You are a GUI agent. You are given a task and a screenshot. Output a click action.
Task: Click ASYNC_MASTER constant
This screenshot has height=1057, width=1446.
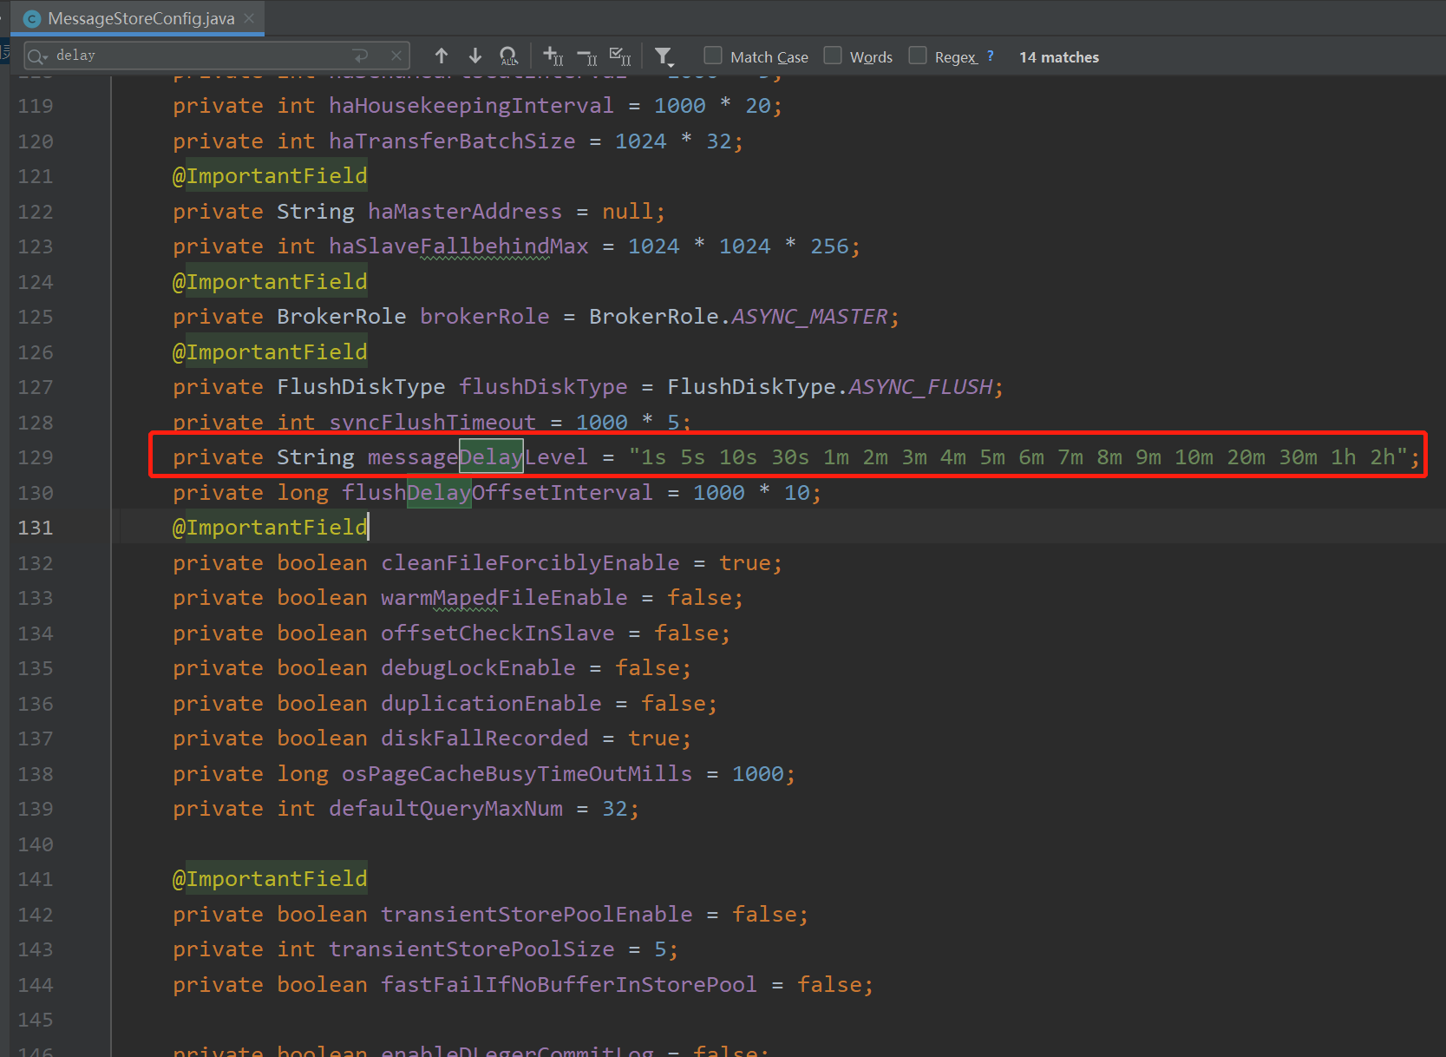[810, 317]
